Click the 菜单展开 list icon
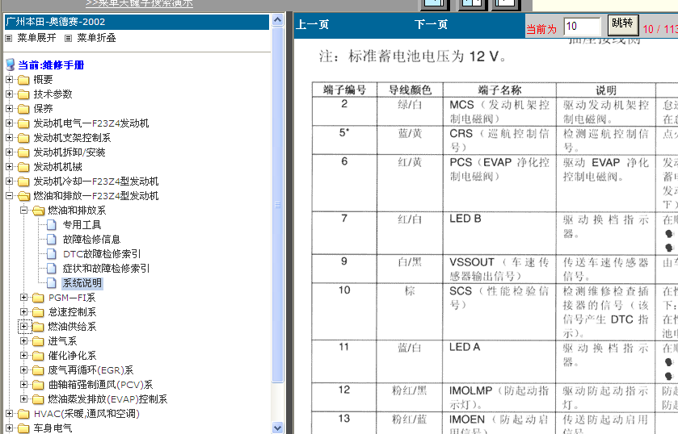The height and width of the screenshot is (434, 678). pos(8,38)
